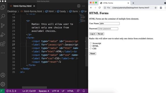Reload the HTML Forms page

click(x=100, y=8)
